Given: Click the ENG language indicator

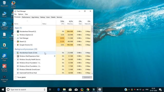Looking at the screenshot, I should point(147,89).
